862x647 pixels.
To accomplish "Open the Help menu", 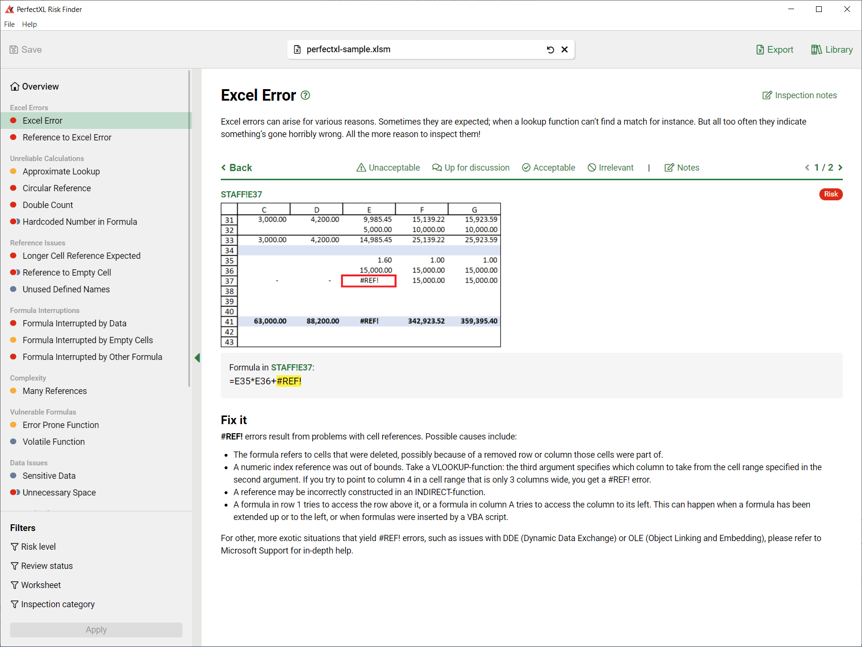I will click(x=29, y=24).
